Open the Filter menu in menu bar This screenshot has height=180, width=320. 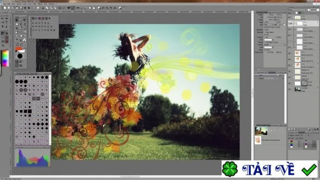34,4
